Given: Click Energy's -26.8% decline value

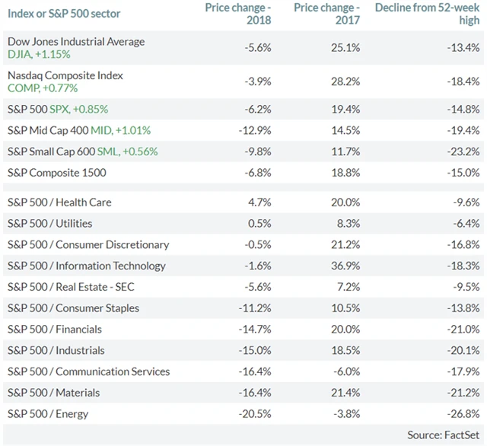Looking at the screenshot, I should pos(462,414).
